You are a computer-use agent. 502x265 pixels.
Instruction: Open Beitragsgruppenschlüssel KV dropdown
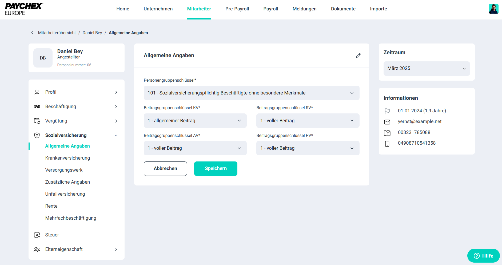(195, 121)
